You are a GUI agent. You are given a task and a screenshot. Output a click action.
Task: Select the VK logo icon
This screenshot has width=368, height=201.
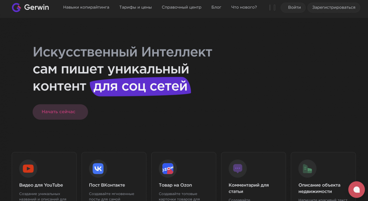point(98,169)
